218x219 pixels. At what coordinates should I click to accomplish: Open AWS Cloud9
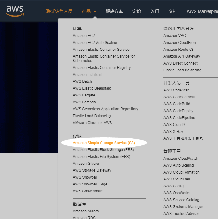pyautogui.click(x=174, y=125)
